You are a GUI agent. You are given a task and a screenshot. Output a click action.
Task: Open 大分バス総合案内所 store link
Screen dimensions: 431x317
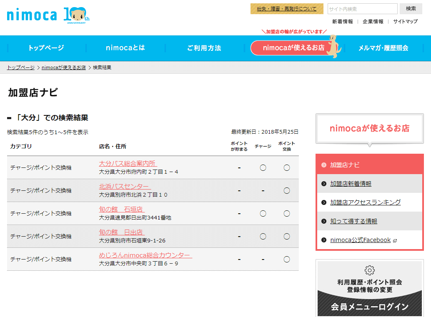pyautogui.click(x=128, y=163)
